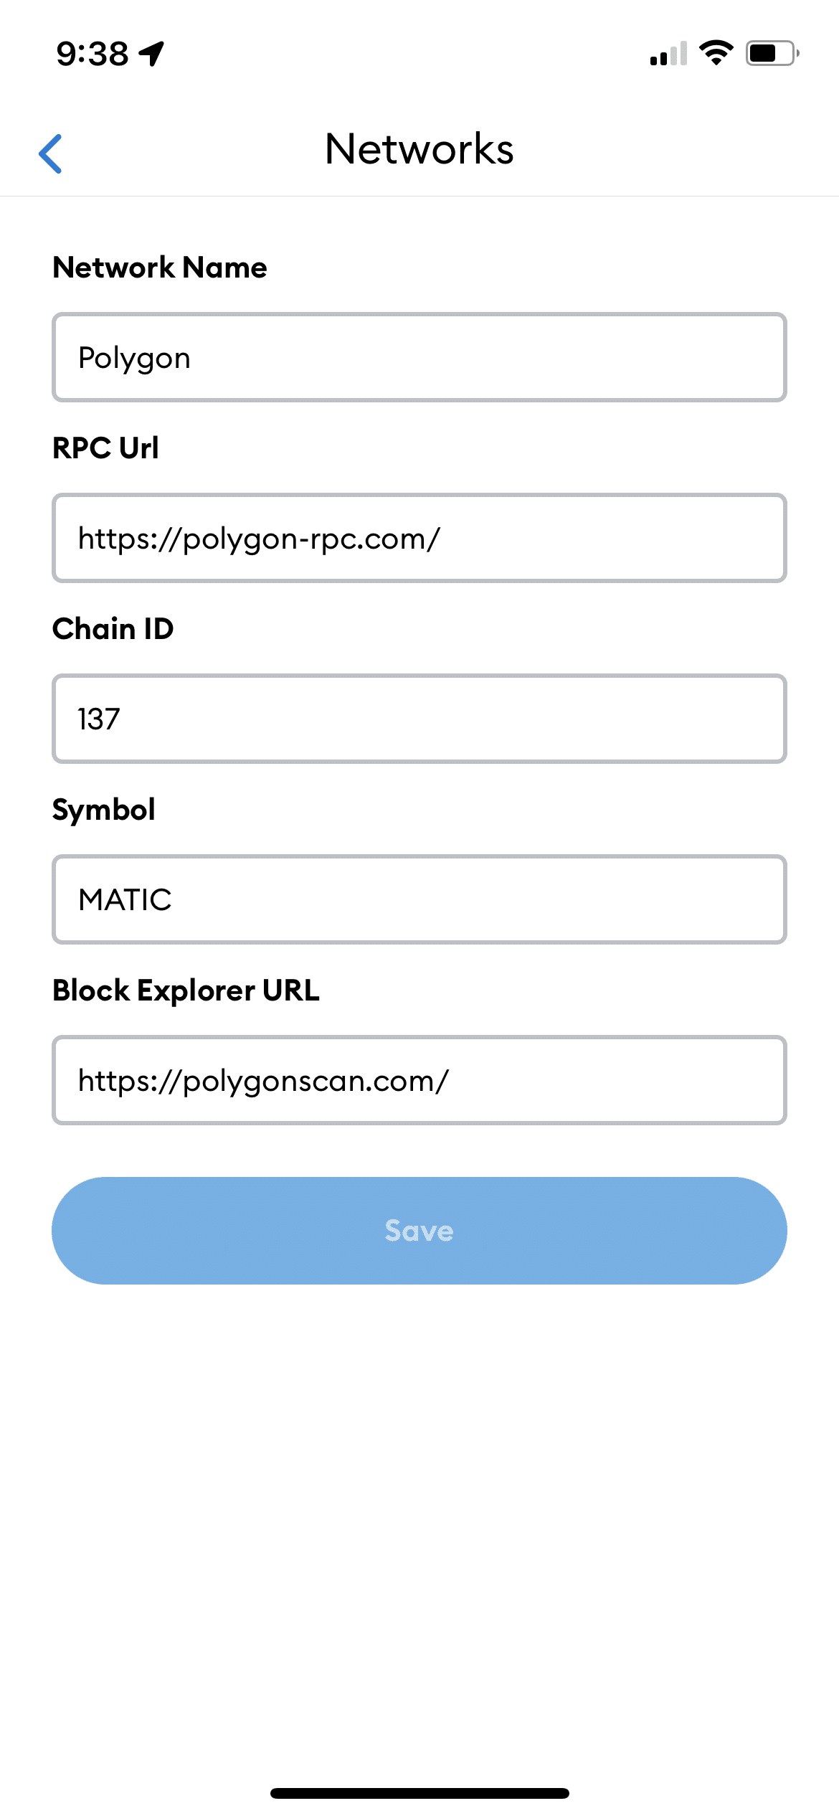
Task: Click the Block Explorer URL input field
Action: (x=419, y=1080)
